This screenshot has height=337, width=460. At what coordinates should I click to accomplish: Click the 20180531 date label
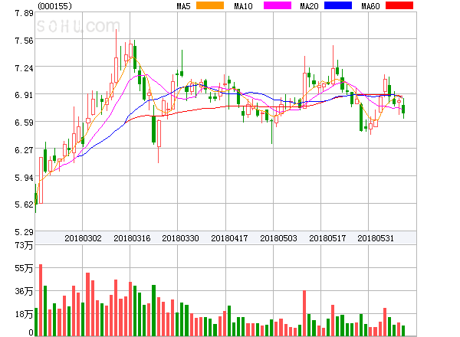pyautogui.click(x=376, y=238)
